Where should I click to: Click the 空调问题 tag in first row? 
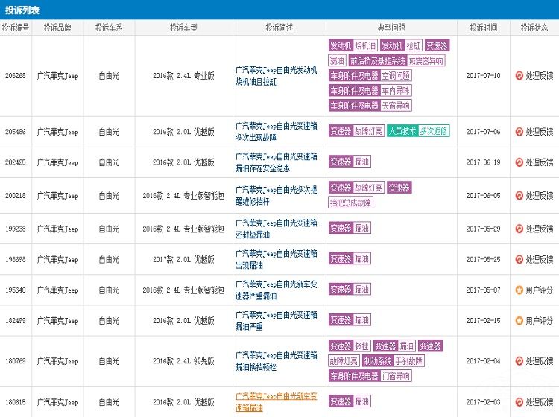click(x=397, y=76)
